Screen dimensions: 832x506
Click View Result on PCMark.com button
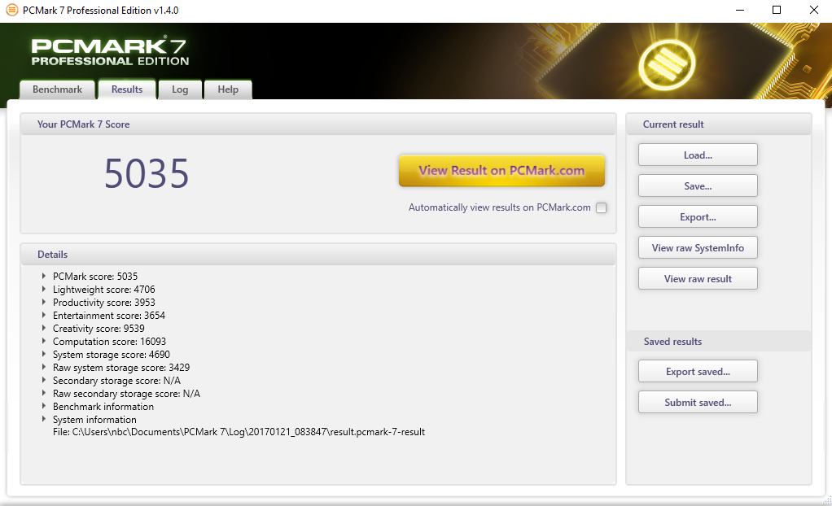pyautogui.click(x=501, y=171)
